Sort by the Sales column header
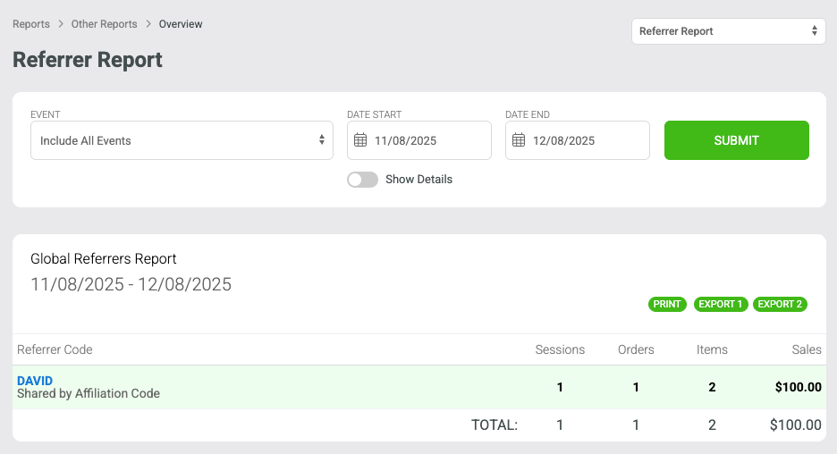Screen dimensions: 837x454 (x=806, y=349)
